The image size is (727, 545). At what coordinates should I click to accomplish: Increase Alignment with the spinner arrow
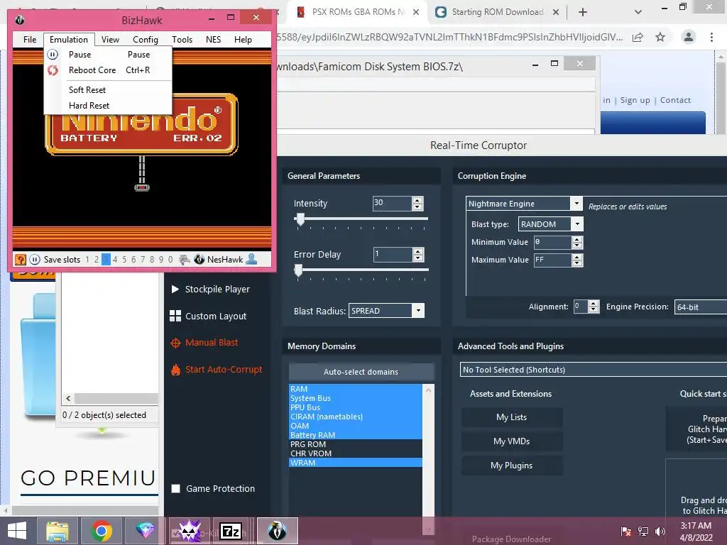594,303
